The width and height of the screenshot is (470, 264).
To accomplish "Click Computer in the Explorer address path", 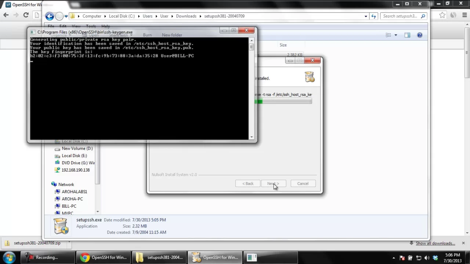I will tap(92, 16).
